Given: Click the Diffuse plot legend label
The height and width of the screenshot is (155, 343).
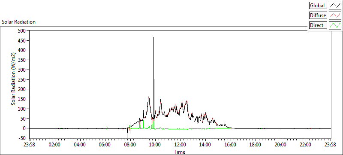Looking at the screenshot, I should [x=318, y=15].
